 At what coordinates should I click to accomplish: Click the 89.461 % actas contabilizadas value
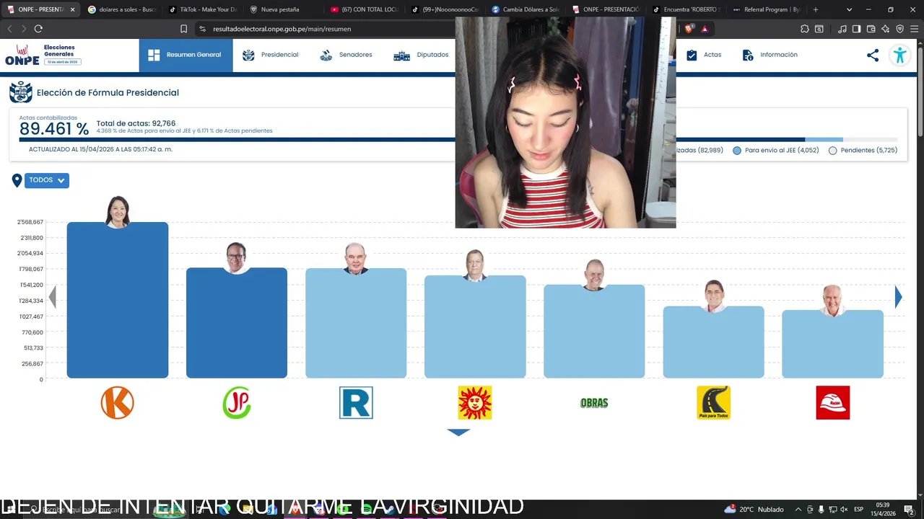[x=54, y=129]
